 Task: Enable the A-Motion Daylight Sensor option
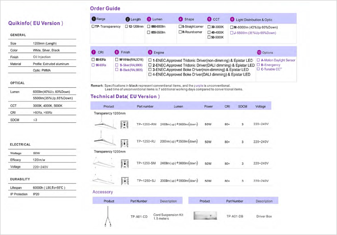tap(258, 60)
